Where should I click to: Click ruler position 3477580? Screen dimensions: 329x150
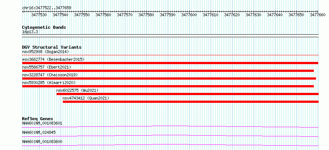(x=146, y=15)
